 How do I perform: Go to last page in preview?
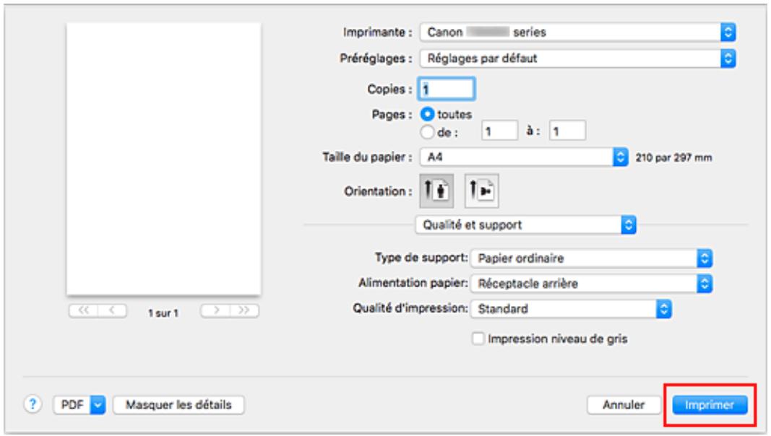click(x=244, y=310)
